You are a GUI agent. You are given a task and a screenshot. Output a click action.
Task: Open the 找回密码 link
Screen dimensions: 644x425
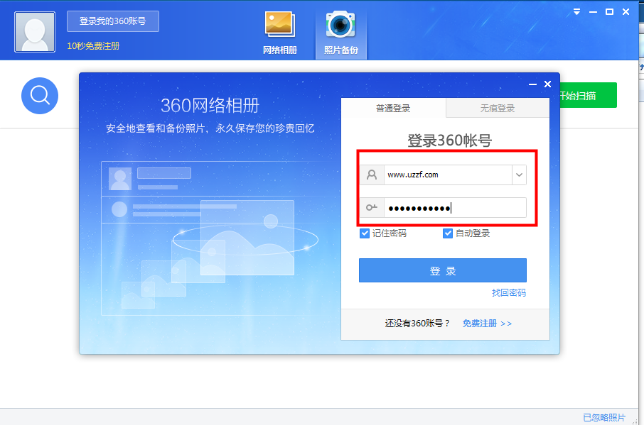pyautogui.click(x=509, y=292)
